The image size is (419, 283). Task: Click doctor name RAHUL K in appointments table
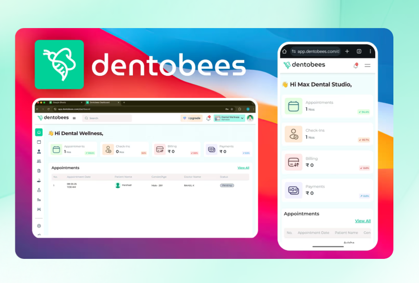(x=189, y=186)
